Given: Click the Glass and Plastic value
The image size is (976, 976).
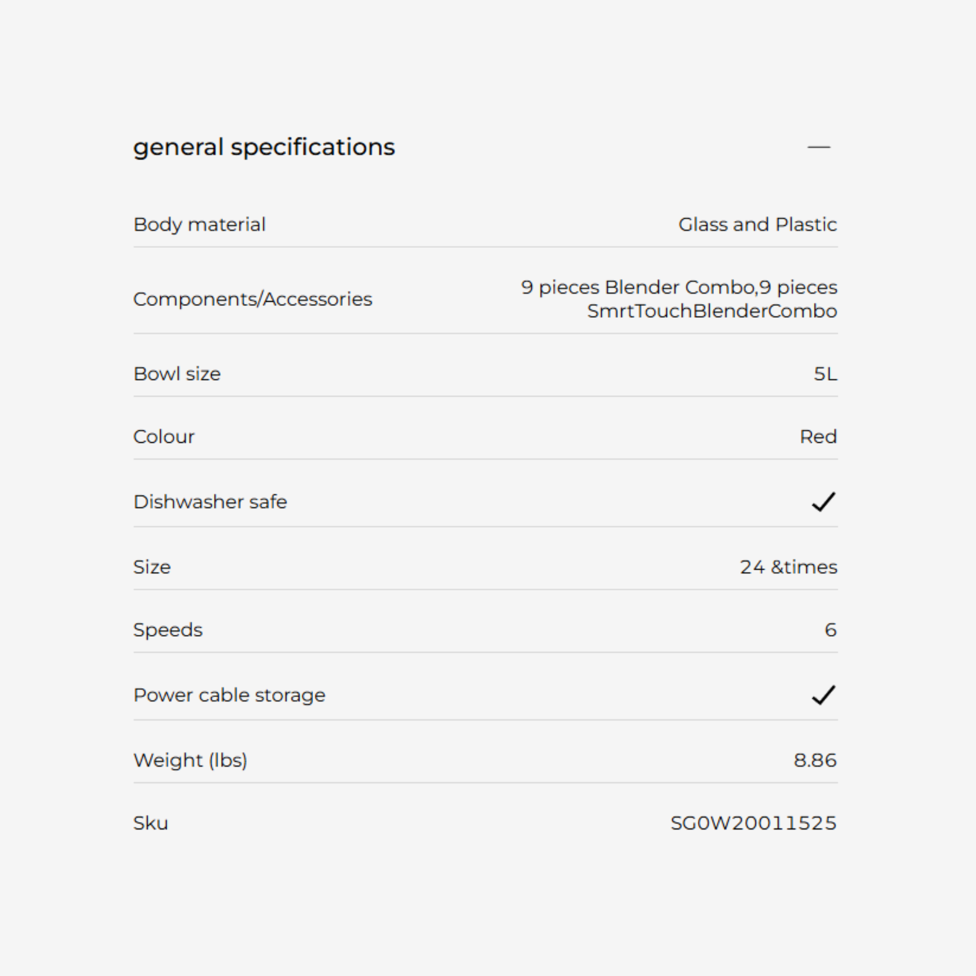Looking at the screenshot, I should 757,224.
